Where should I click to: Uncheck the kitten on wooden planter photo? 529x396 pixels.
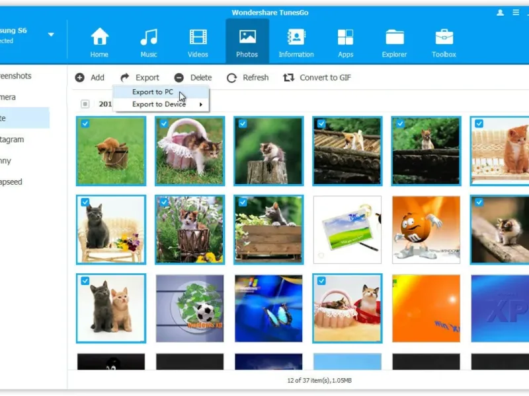point(243,202)
